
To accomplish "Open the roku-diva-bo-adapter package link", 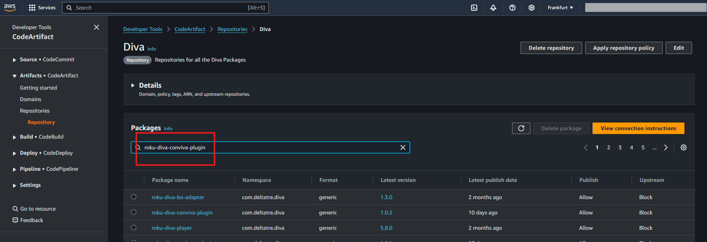I will click(x=178, y=197).
